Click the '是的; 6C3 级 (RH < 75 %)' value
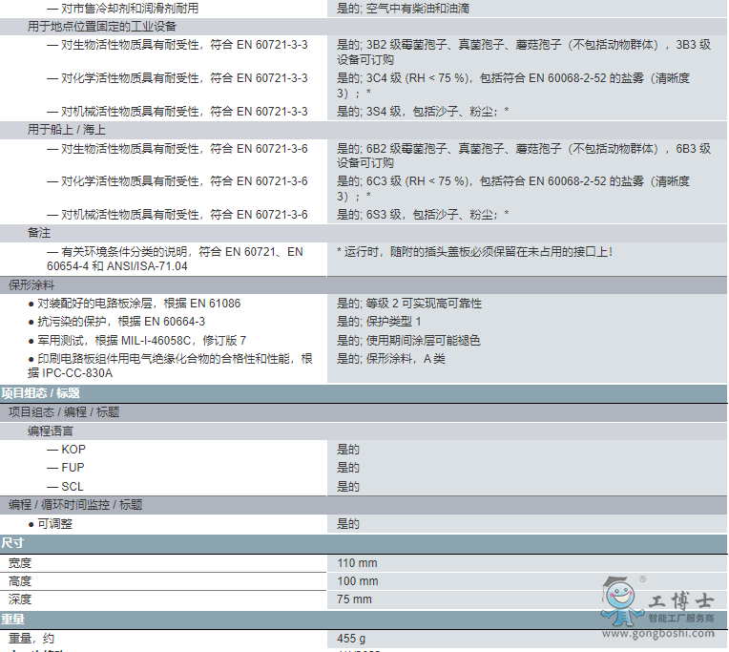This screenshot has width=729, height=652. click(x=513, y=188)
